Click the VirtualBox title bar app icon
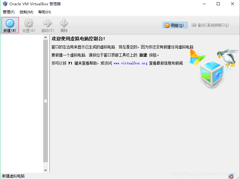The image size is (240, 179). tap(5, 4)
